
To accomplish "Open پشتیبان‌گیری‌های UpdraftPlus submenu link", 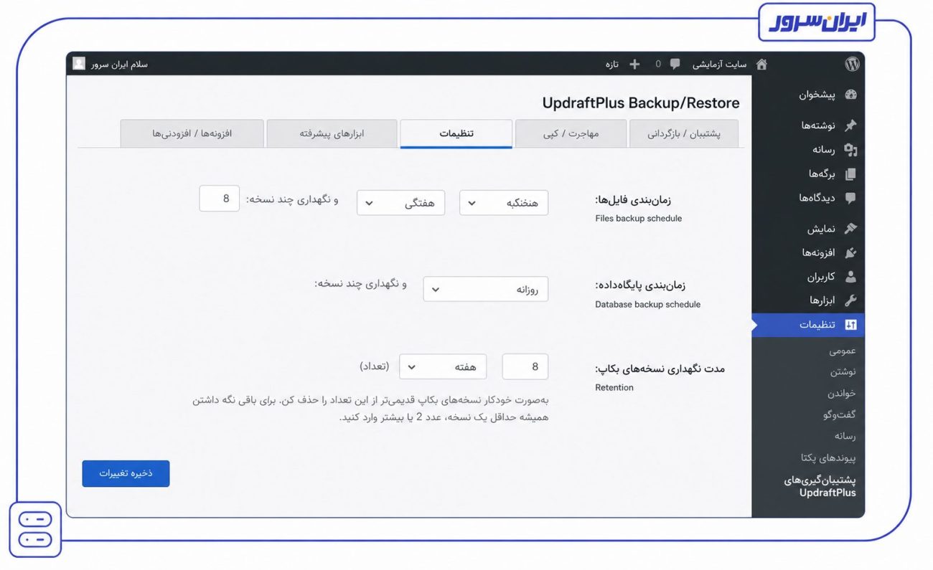I will [820, 486].
